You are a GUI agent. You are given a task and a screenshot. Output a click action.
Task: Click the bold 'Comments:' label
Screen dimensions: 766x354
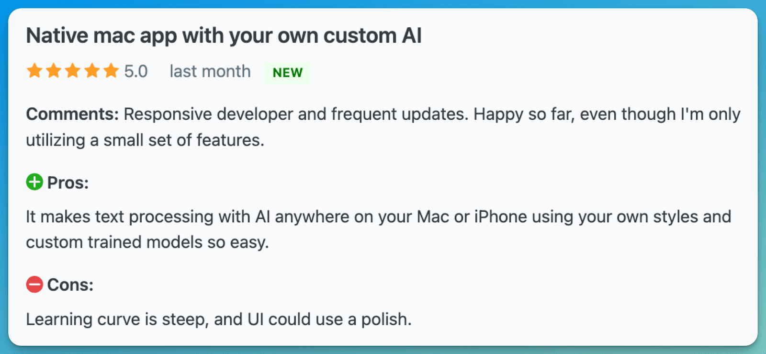(72, 114)
